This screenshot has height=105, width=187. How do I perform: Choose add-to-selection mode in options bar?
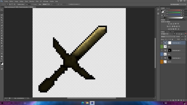pos(10,4)
